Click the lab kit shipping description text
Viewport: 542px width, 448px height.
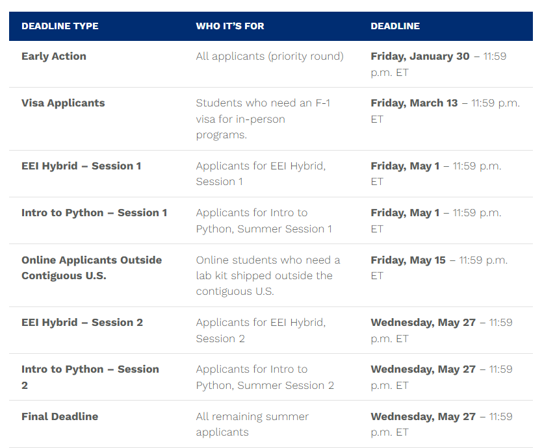pos(268,276)
